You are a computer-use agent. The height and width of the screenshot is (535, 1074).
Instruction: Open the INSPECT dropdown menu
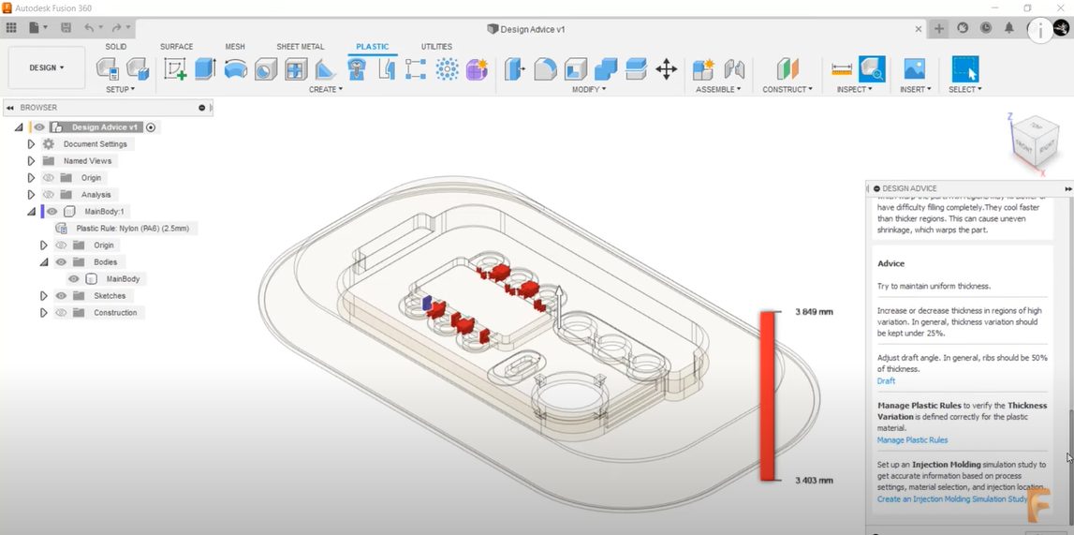[x=854, y=90]
